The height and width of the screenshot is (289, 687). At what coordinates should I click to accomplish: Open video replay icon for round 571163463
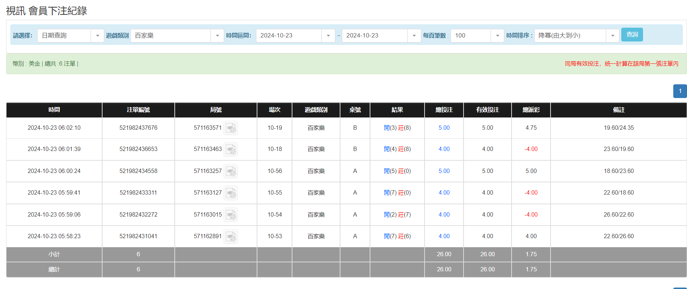pyautogui.click(x=231, y=149)
